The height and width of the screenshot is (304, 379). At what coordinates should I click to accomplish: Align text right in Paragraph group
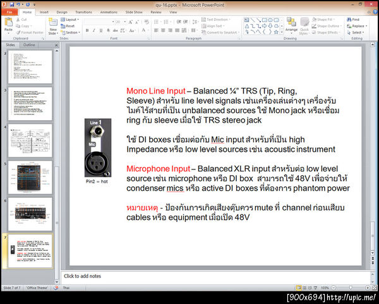point(170,30)
